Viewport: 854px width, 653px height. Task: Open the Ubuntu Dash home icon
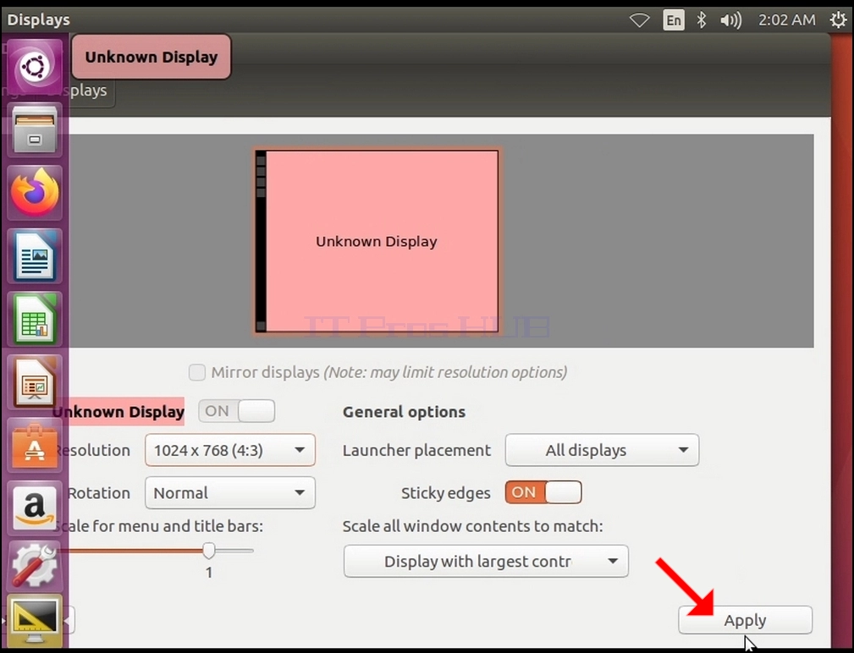(x=35, y=67)
